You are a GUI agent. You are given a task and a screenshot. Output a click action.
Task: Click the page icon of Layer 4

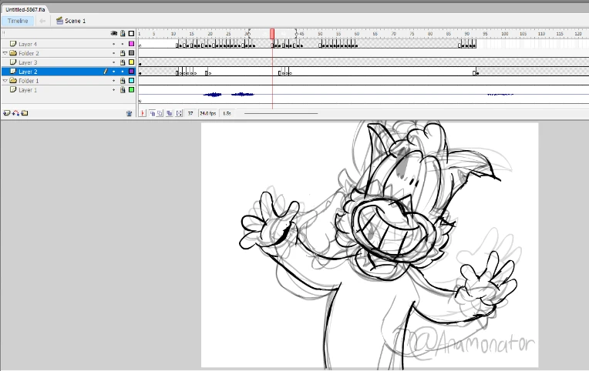(x=13, y=44)
